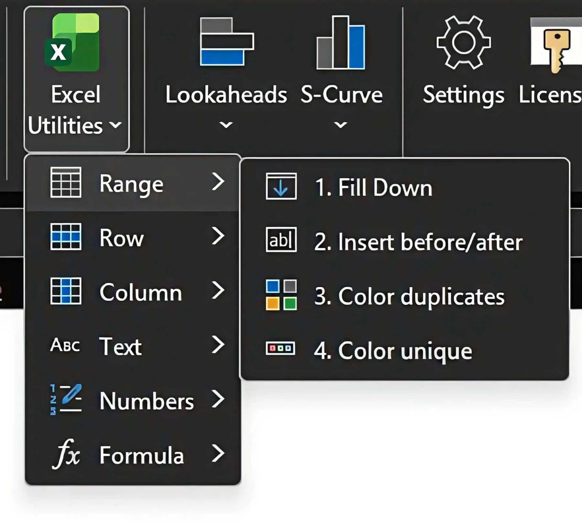Click the S-Curve column chart icon
The height and width of the screenshot is (524, 582).
point(341,43)
